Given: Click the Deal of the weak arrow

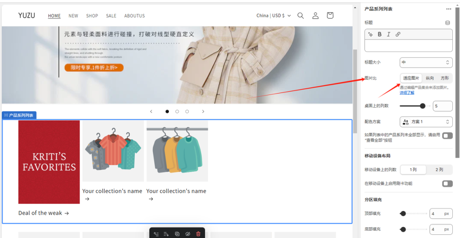Looking at the screenshot, I should 66,213.
